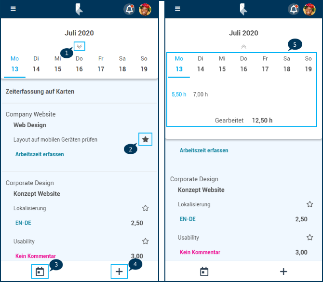Click plus icon in right bottom bar
This screenshot has height=282, width=323.
[283, 271]
